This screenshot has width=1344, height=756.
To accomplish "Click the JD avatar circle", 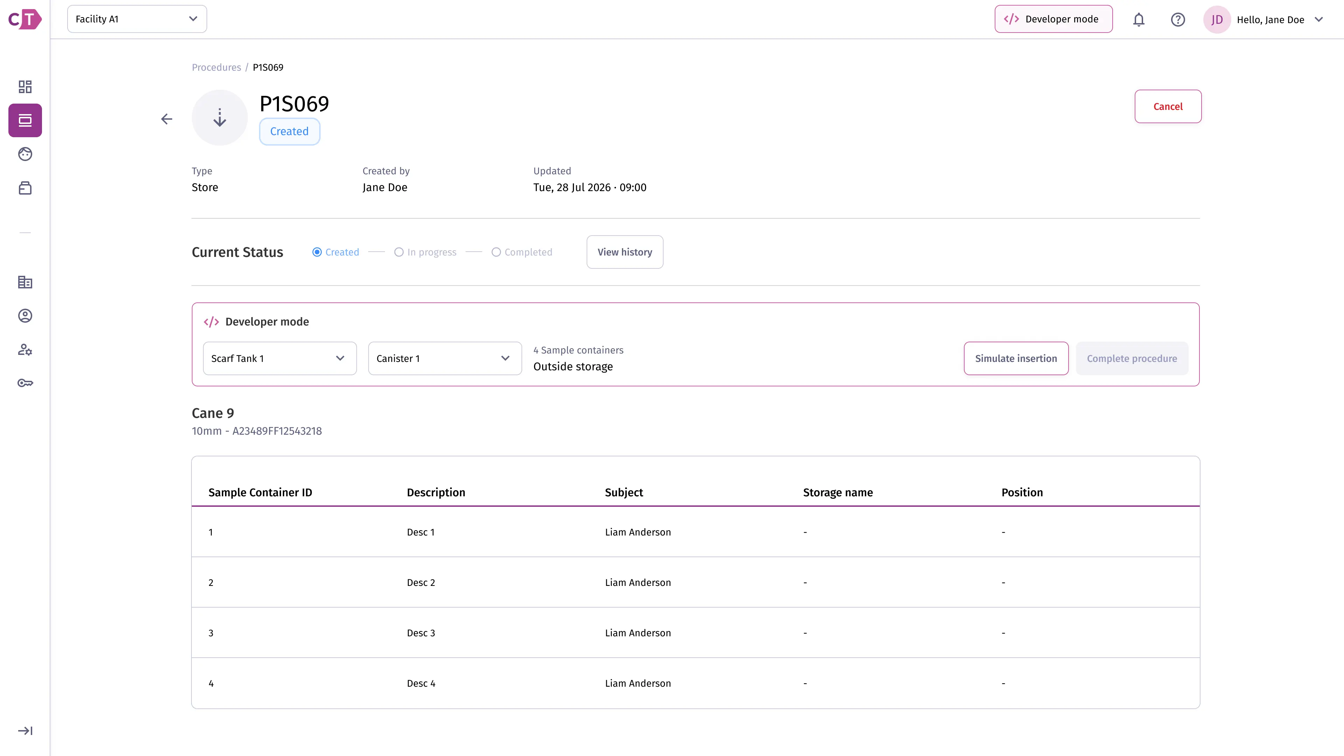I will pyautogui.click(x=1217, y=19).
